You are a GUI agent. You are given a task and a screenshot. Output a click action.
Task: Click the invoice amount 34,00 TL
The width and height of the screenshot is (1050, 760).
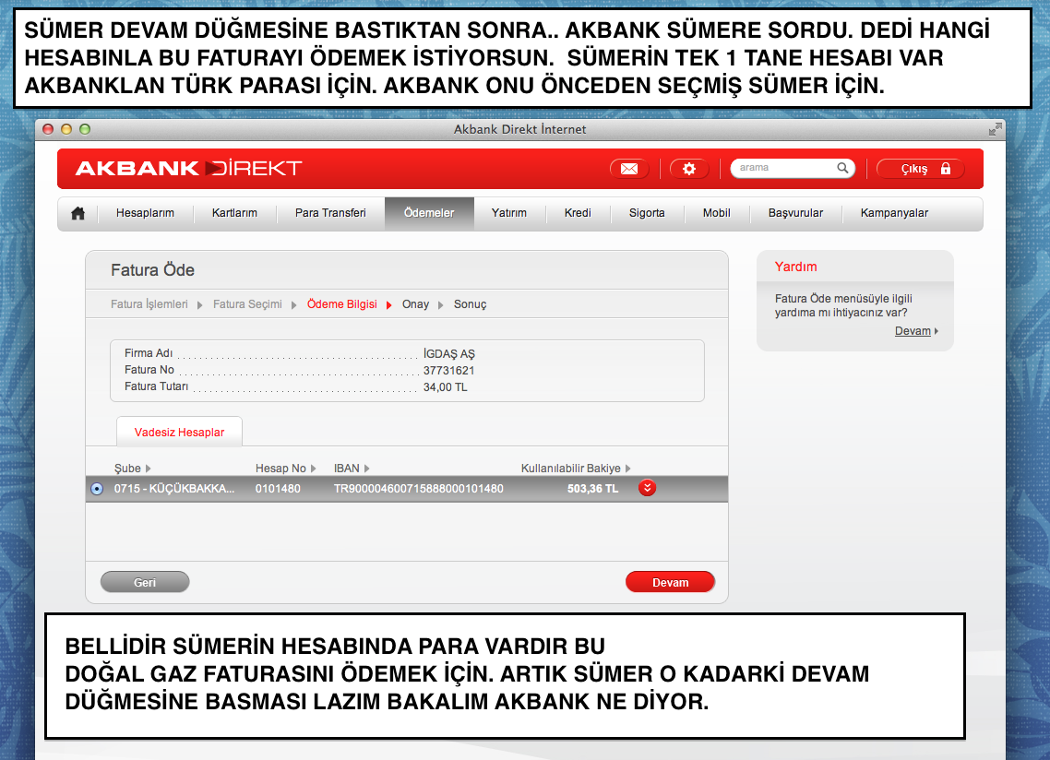446,387
